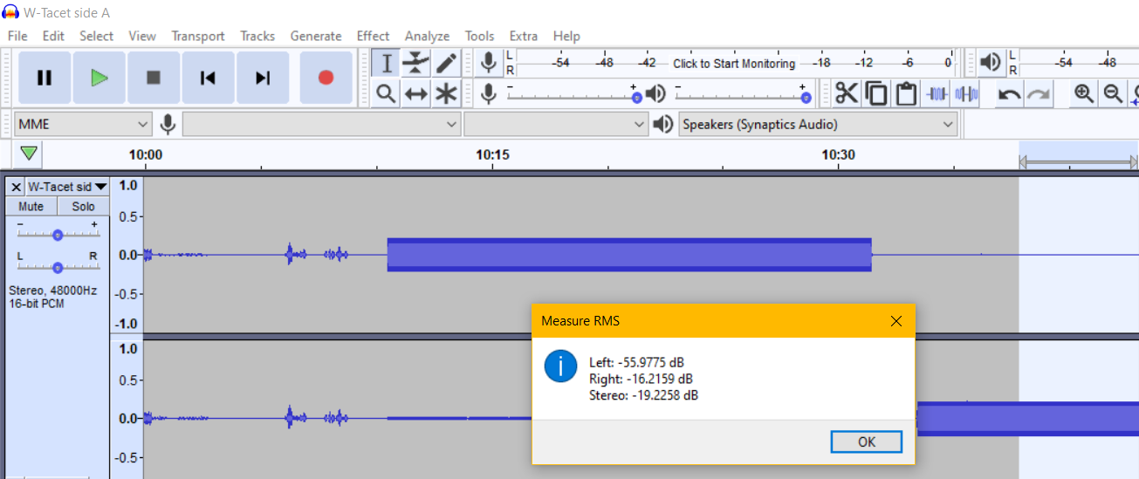Stop playback with the Stop button
This screenshot has height=479, width=1139.
pos(154,78)
